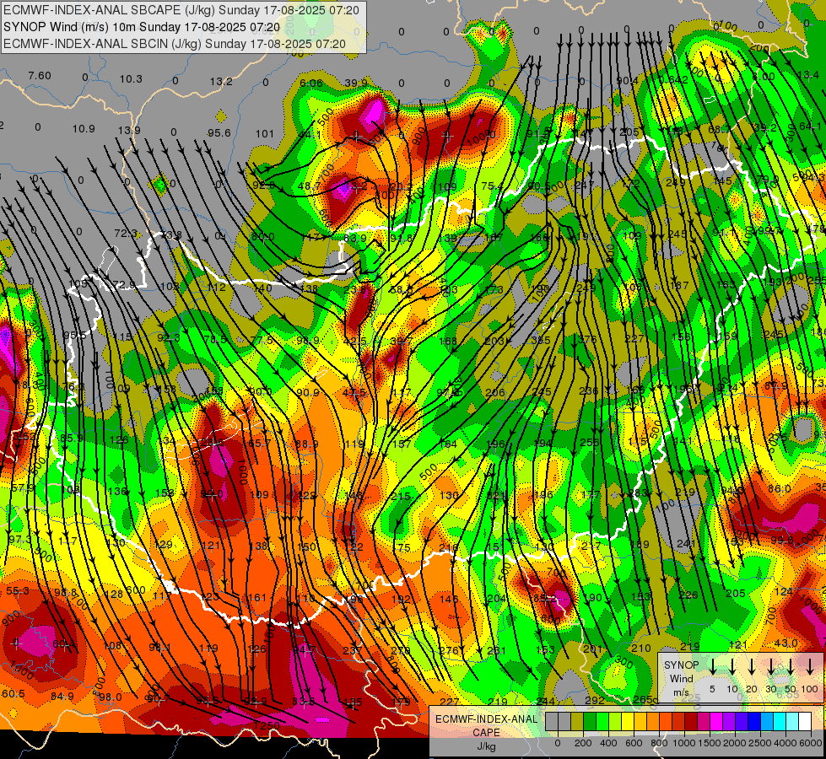Viewport: 826px width, 759px height.
Task: Pick the yellow 500-600 CAPE legend swatch
Action: [x=628, y=721]
